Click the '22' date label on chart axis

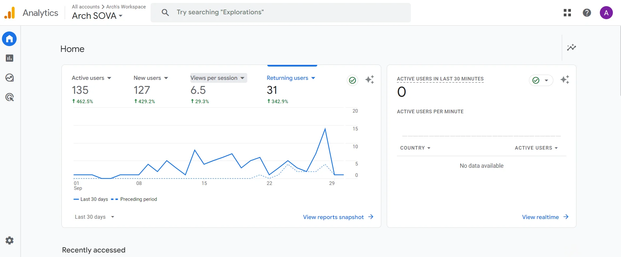(269, 183)
